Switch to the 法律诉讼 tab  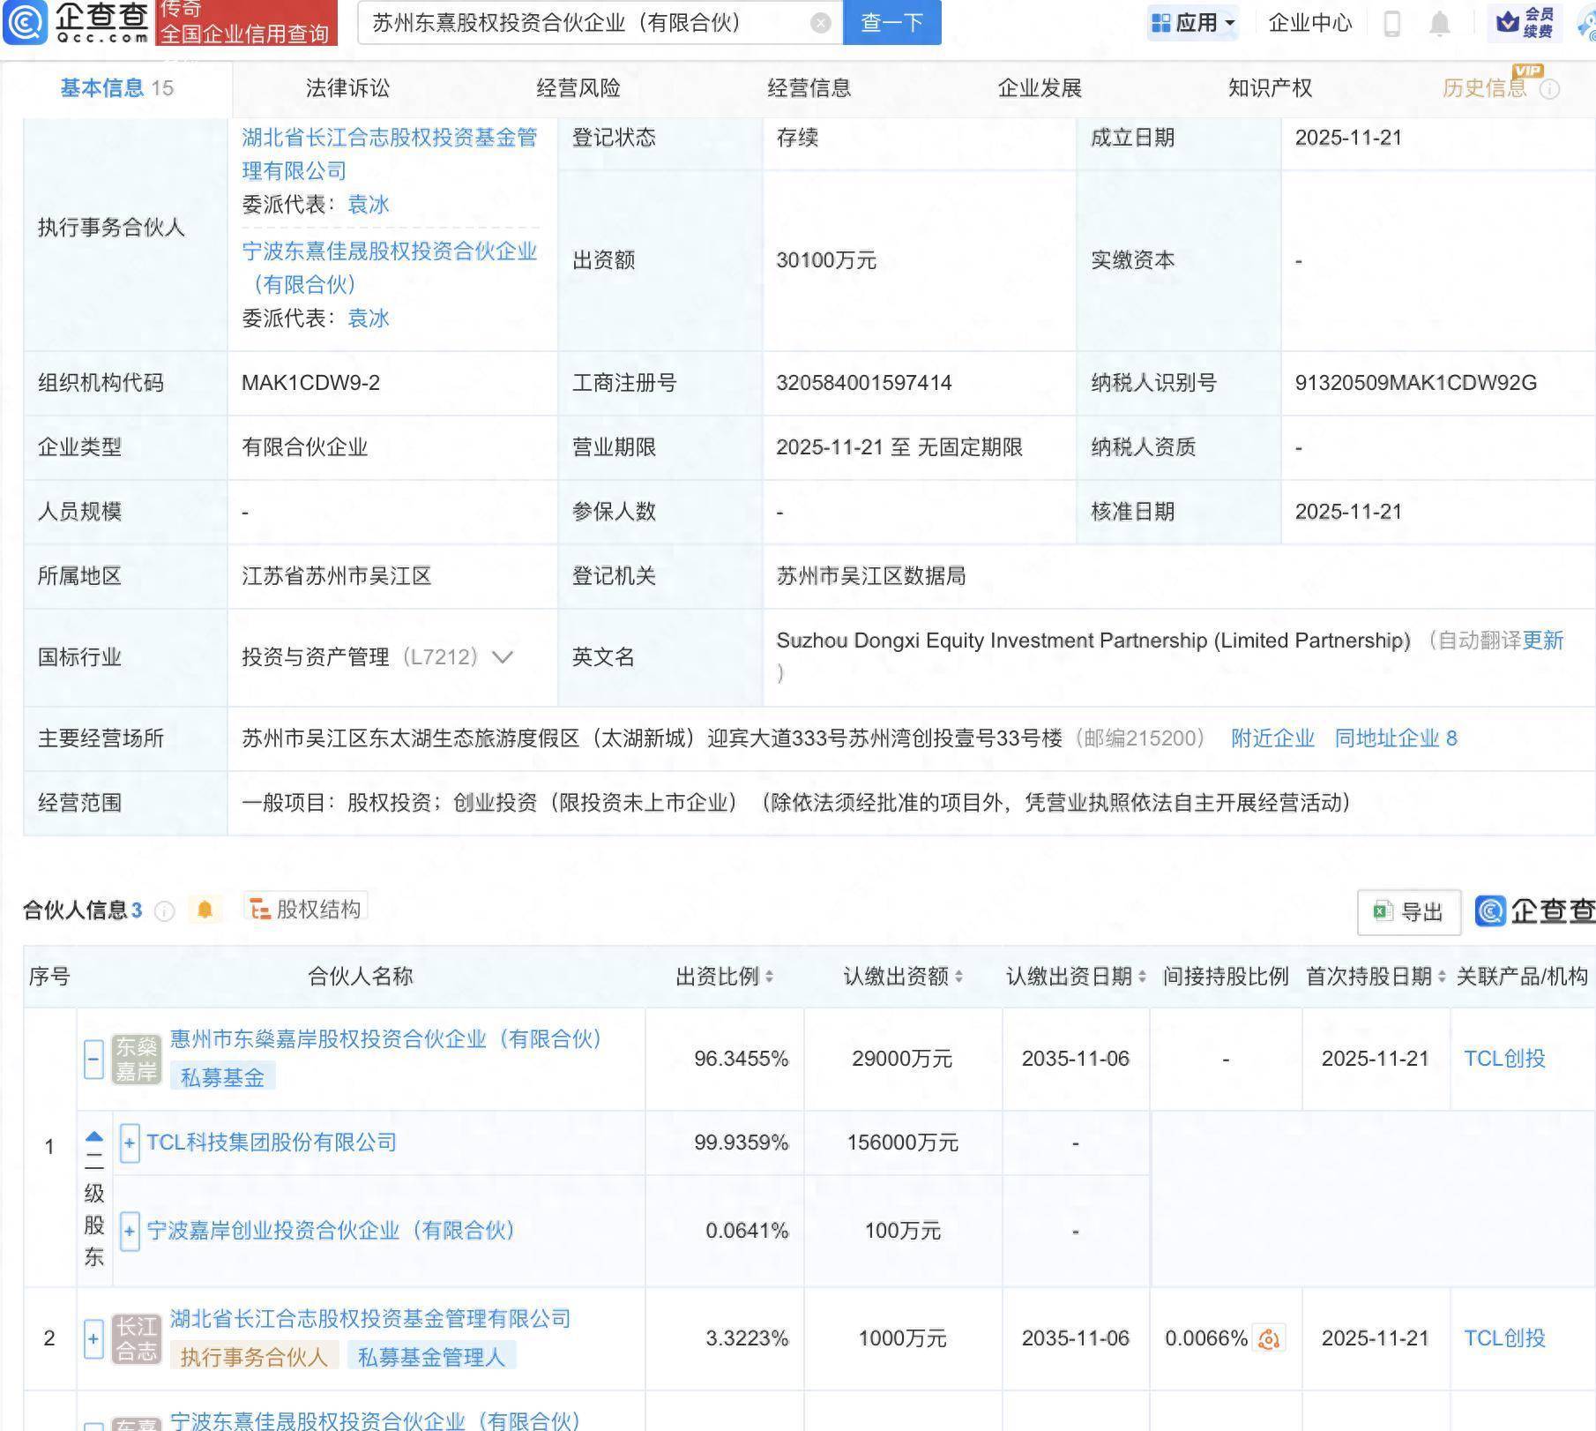(x=346, y=88)
